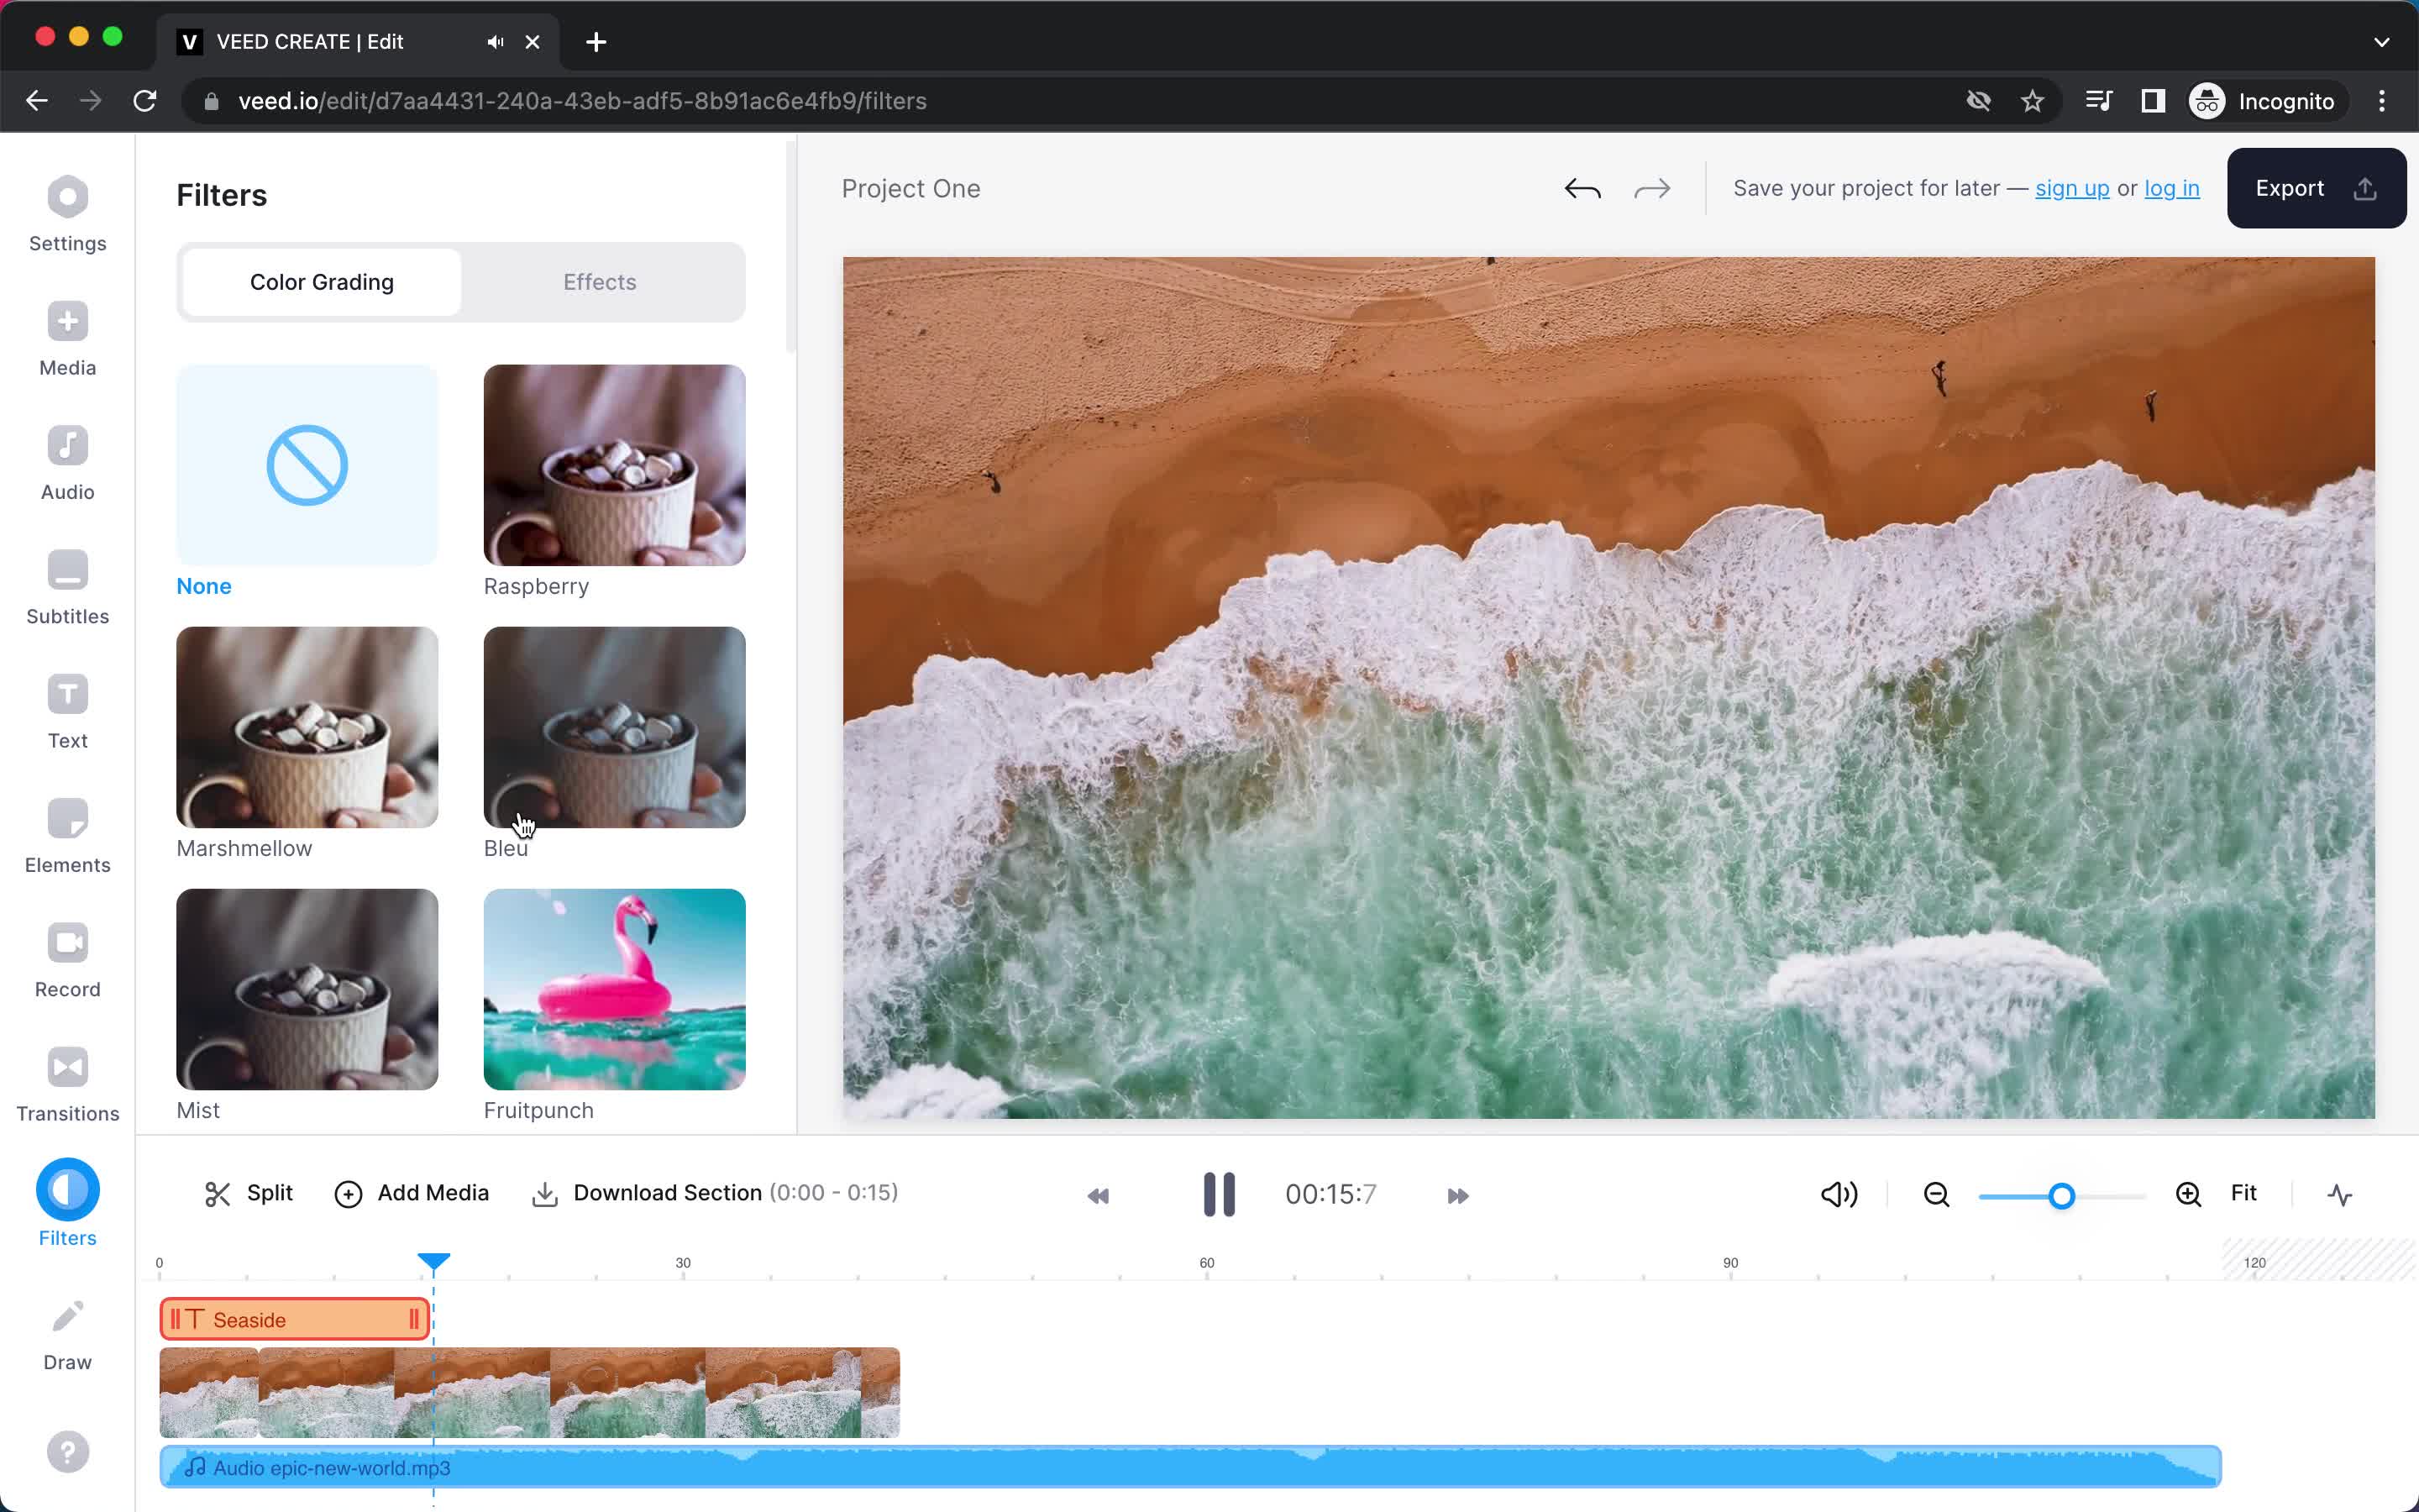Reload the browser page
This screenshot has height=1512, width=2419.
(145, 101)
